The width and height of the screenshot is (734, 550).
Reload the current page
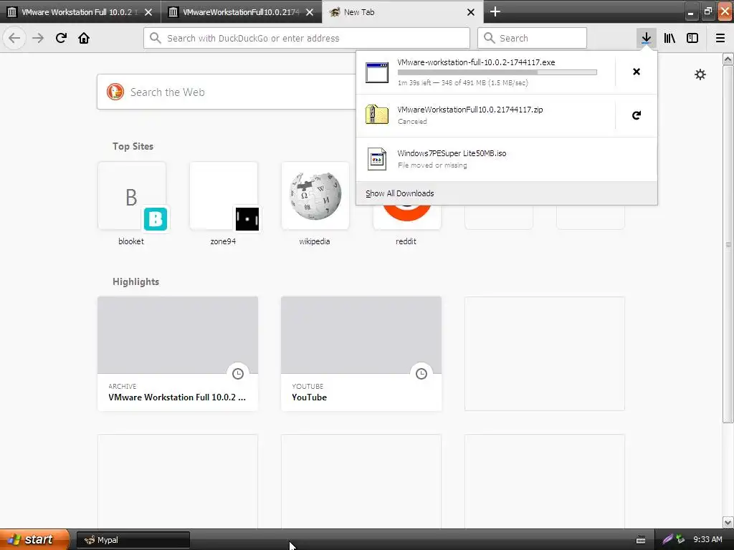61,38
